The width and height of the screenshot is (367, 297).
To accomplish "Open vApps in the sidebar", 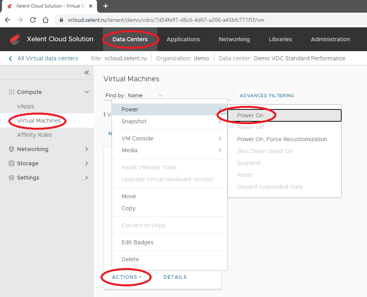I will 25,106.
